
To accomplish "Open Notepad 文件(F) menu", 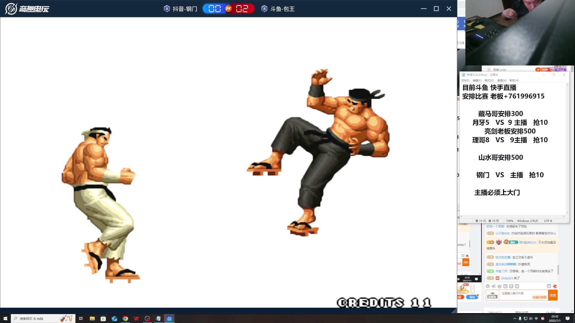I will coord(465,80).
